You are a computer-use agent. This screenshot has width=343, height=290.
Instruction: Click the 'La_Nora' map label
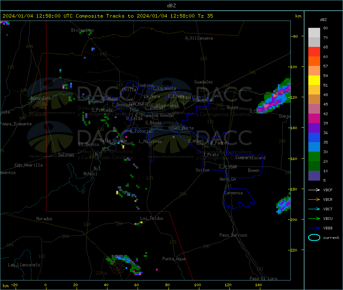click(x=152, y=96)
